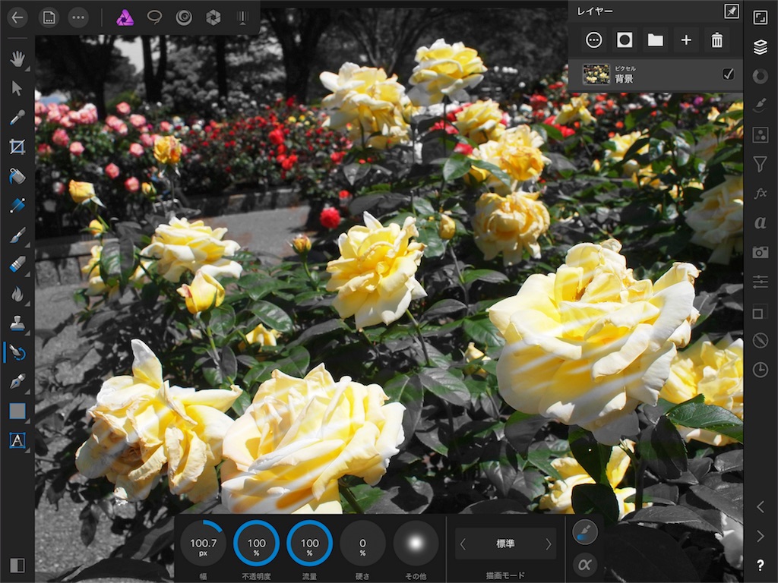Redo with the right chevron
778x583 pixels.
760,536
